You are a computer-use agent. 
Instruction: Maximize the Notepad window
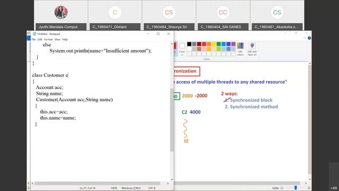158,34
